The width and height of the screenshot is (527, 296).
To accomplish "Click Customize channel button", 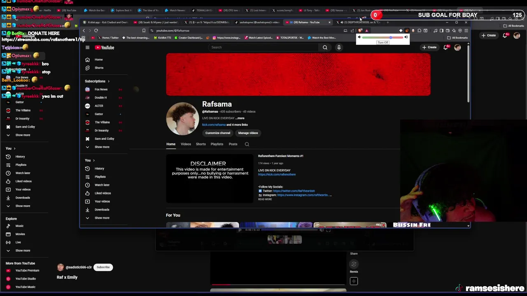I will [x=218, y=133].
